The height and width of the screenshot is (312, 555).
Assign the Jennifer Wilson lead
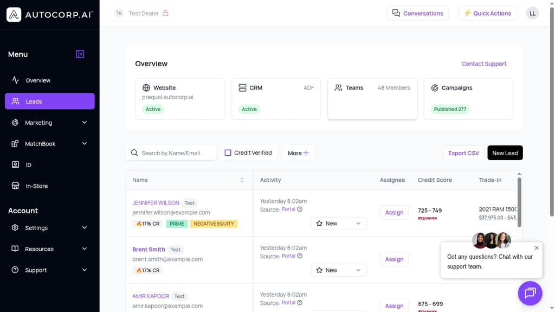pyautogui.click(x=395, y=212)
